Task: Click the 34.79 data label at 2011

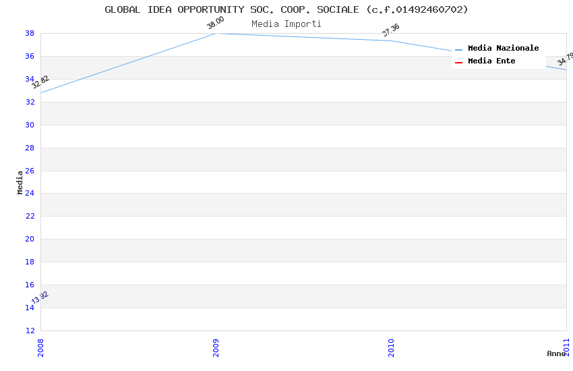Action: (566, 59)
